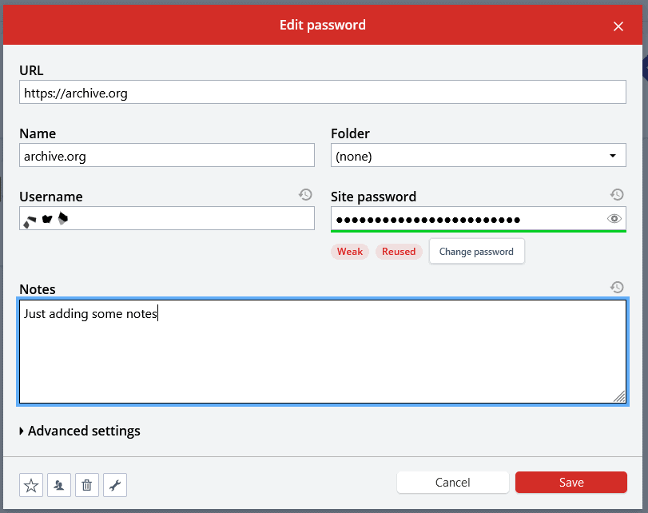This screenshot has width=648, height=513.
Task: Delete entry using trash icon
Action: coord(87,485)
